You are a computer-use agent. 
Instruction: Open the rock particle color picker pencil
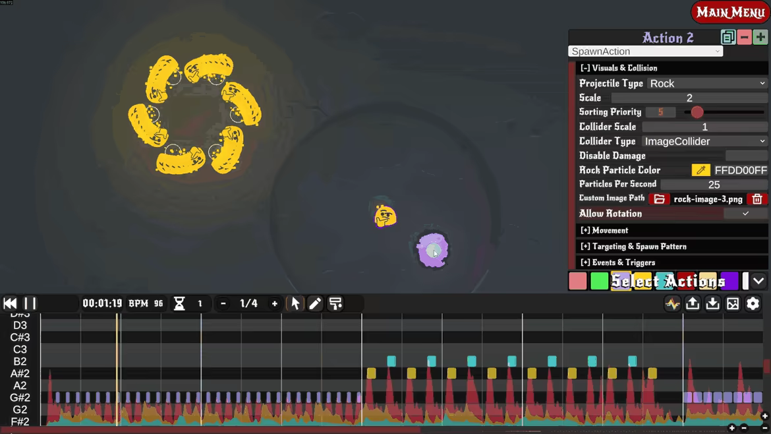coord(700,170)
